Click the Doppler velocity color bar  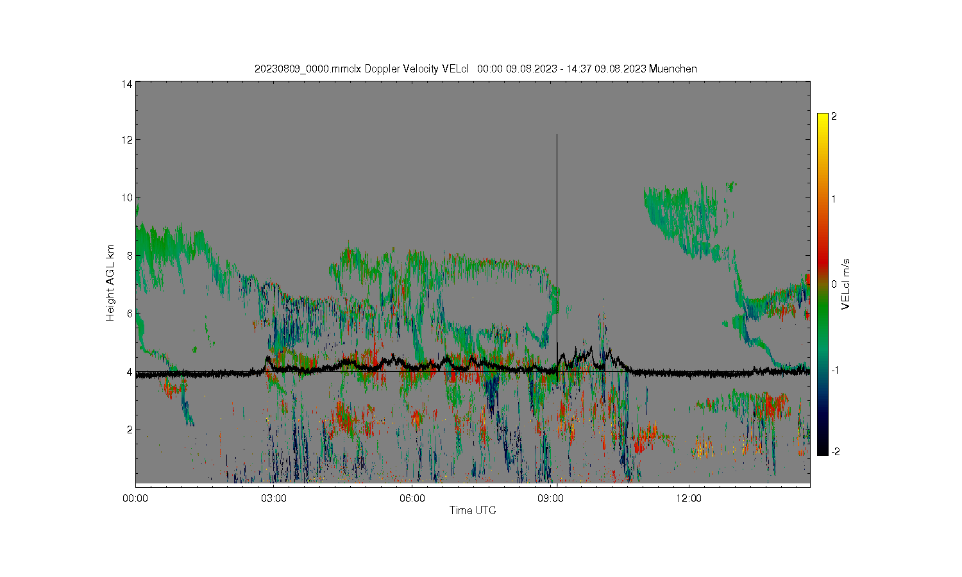pyautogui.click(x=823, y=284)
